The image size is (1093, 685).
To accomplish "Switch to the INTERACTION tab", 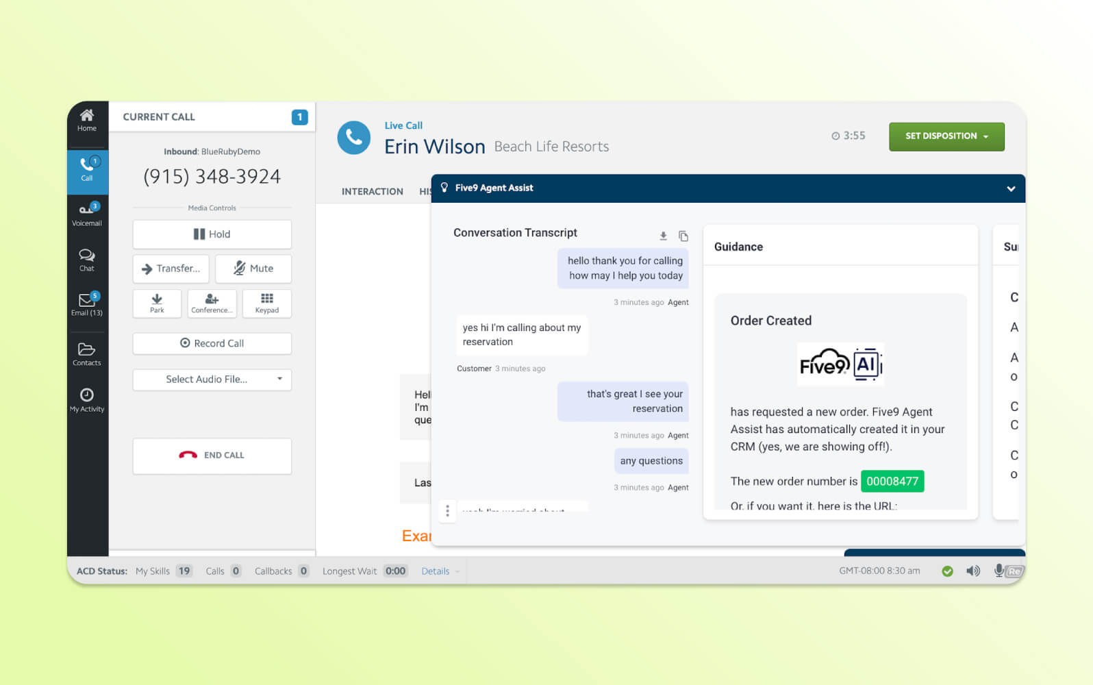I will pyautogui.click(x=372, y=192).
